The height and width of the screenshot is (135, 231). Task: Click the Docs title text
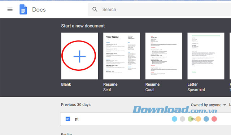click(x=39, y=10)
